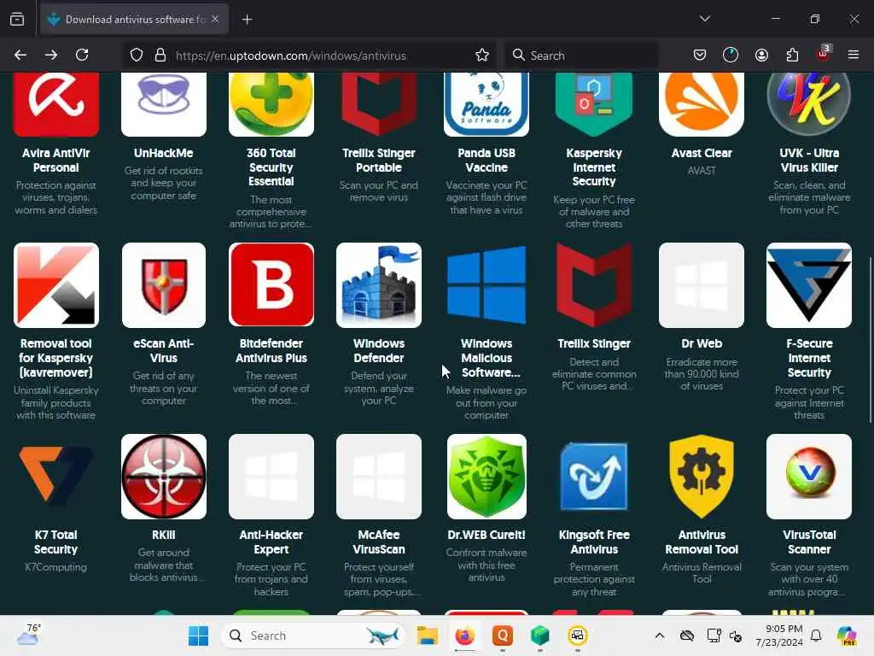Open the Anti-Hacker Expert placeholder icon
This screenshot has height=656, width=874.
(x=271, y=477)
